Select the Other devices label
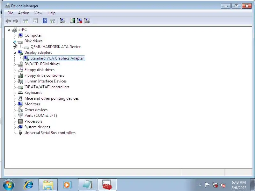Screen dimensions: 255x191 coord(36,110)
